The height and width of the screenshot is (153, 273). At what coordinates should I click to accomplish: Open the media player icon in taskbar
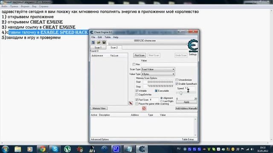coord(30,149)
